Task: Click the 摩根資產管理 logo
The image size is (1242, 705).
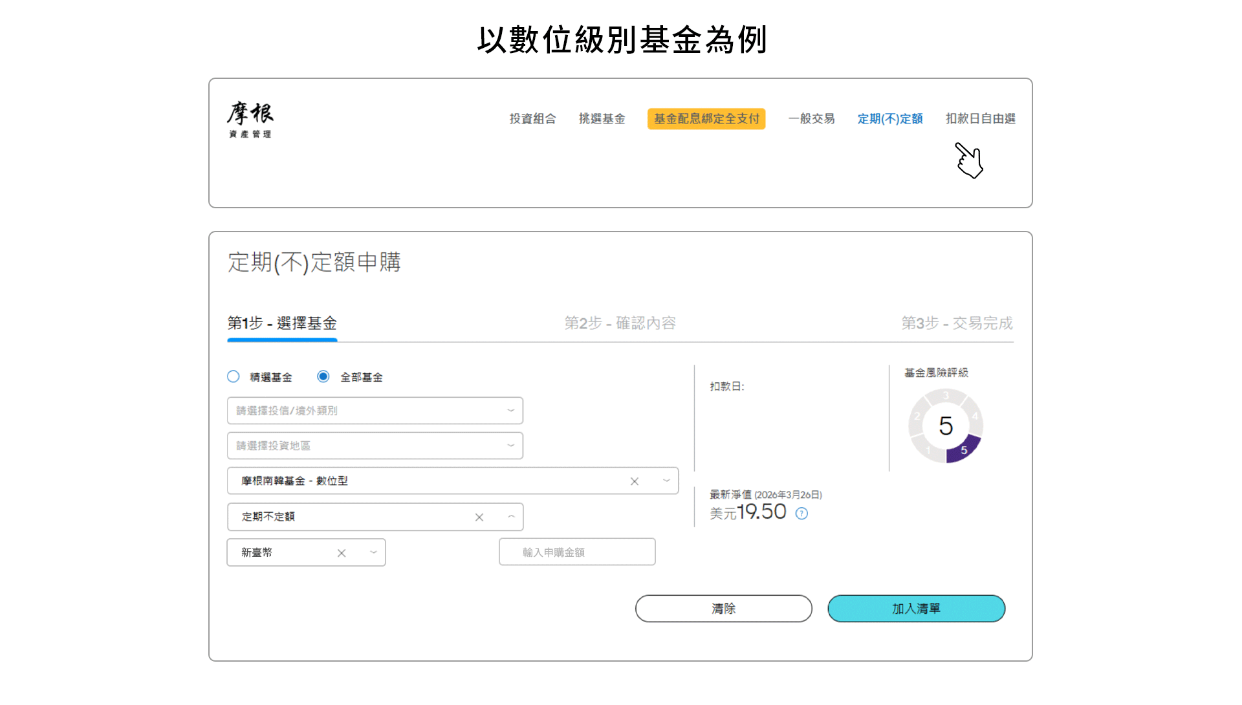Action: 250,120
